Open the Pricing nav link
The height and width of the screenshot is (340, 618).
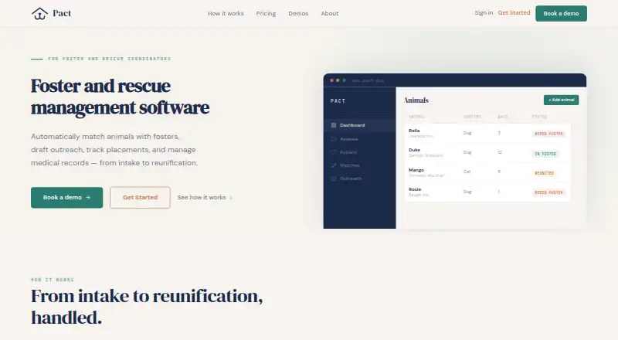click(266, 13)
